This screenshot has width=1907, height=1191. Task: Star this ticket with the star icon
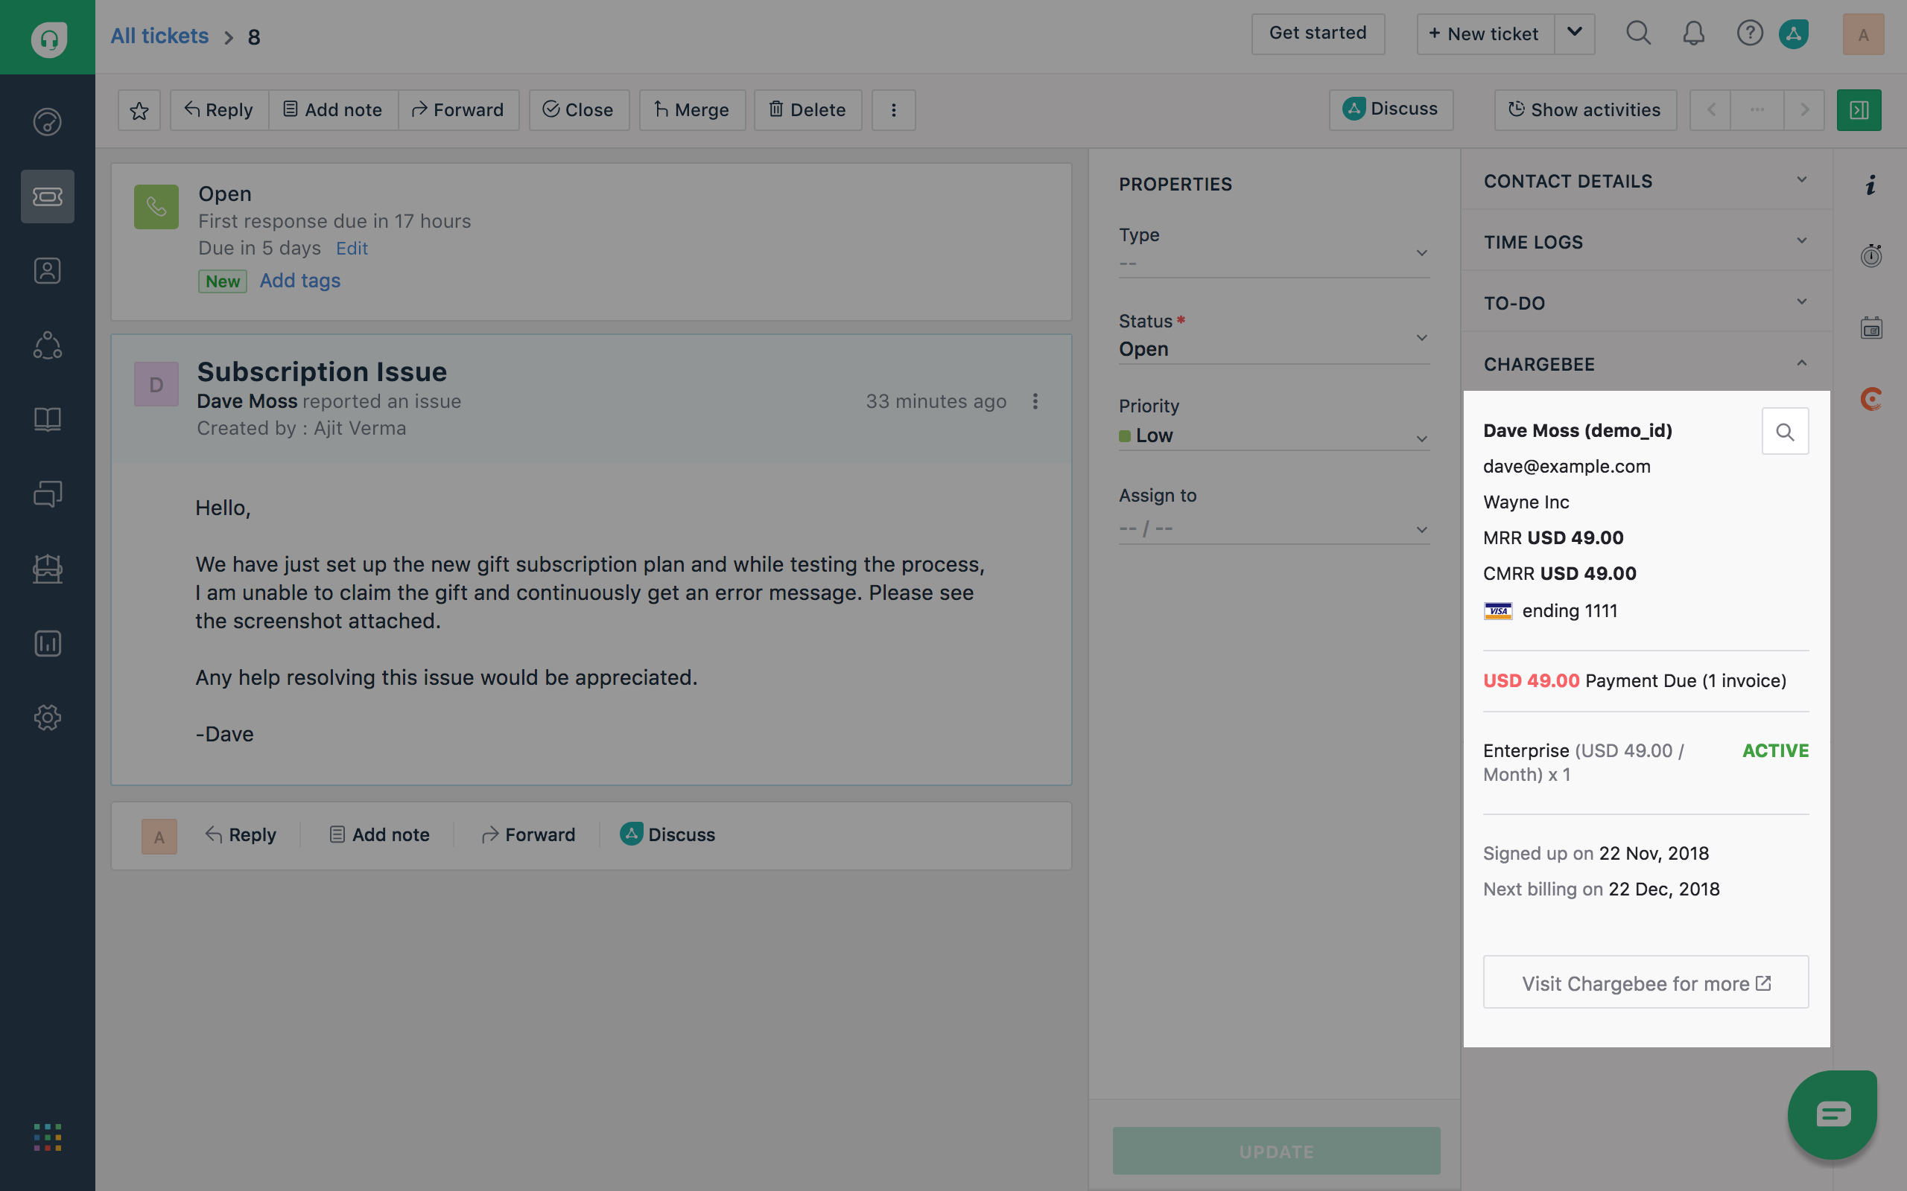click(x=139, y=110)
